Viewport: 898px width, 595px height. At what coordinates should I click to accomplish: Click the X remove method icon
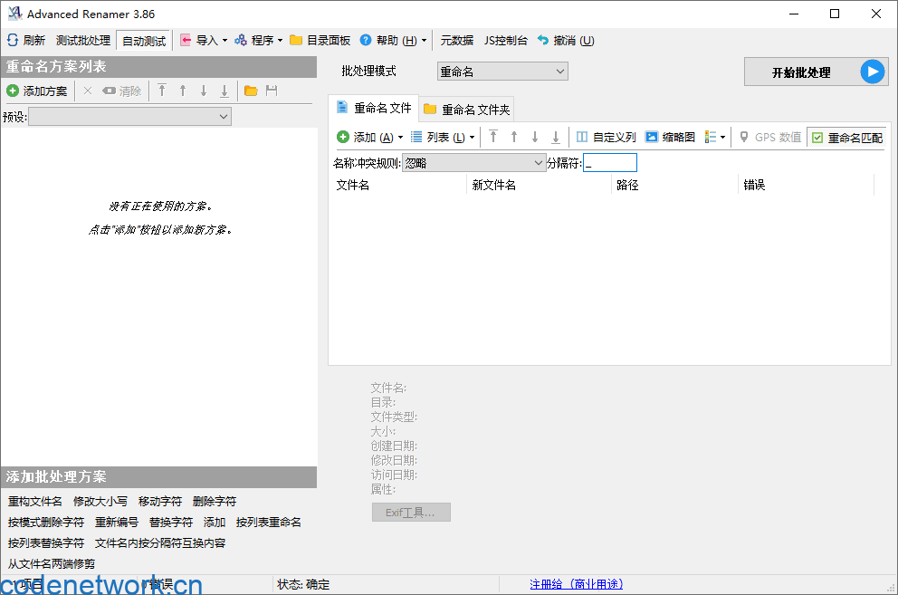click(88, 91)
